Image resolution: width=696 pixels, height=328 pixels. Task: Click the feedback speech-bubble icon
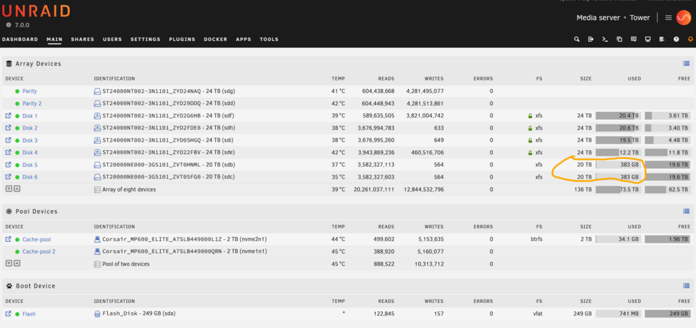click(x=633, y=39)
